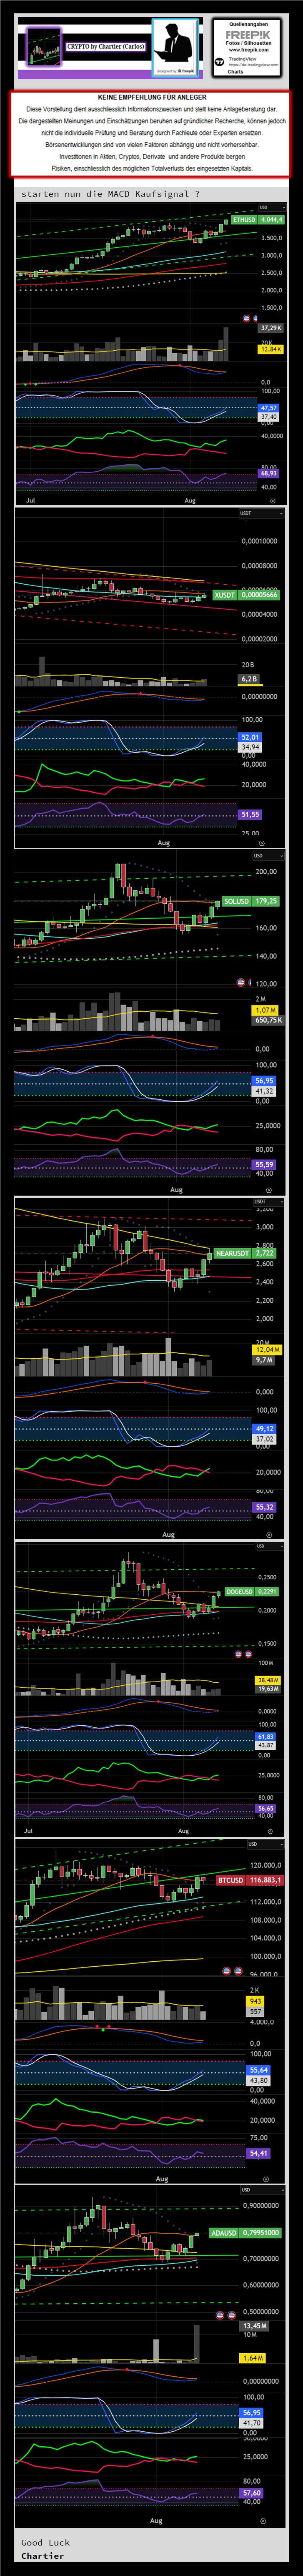
Task: Select the NEARUSDT symbol label
Action: 232,1253
